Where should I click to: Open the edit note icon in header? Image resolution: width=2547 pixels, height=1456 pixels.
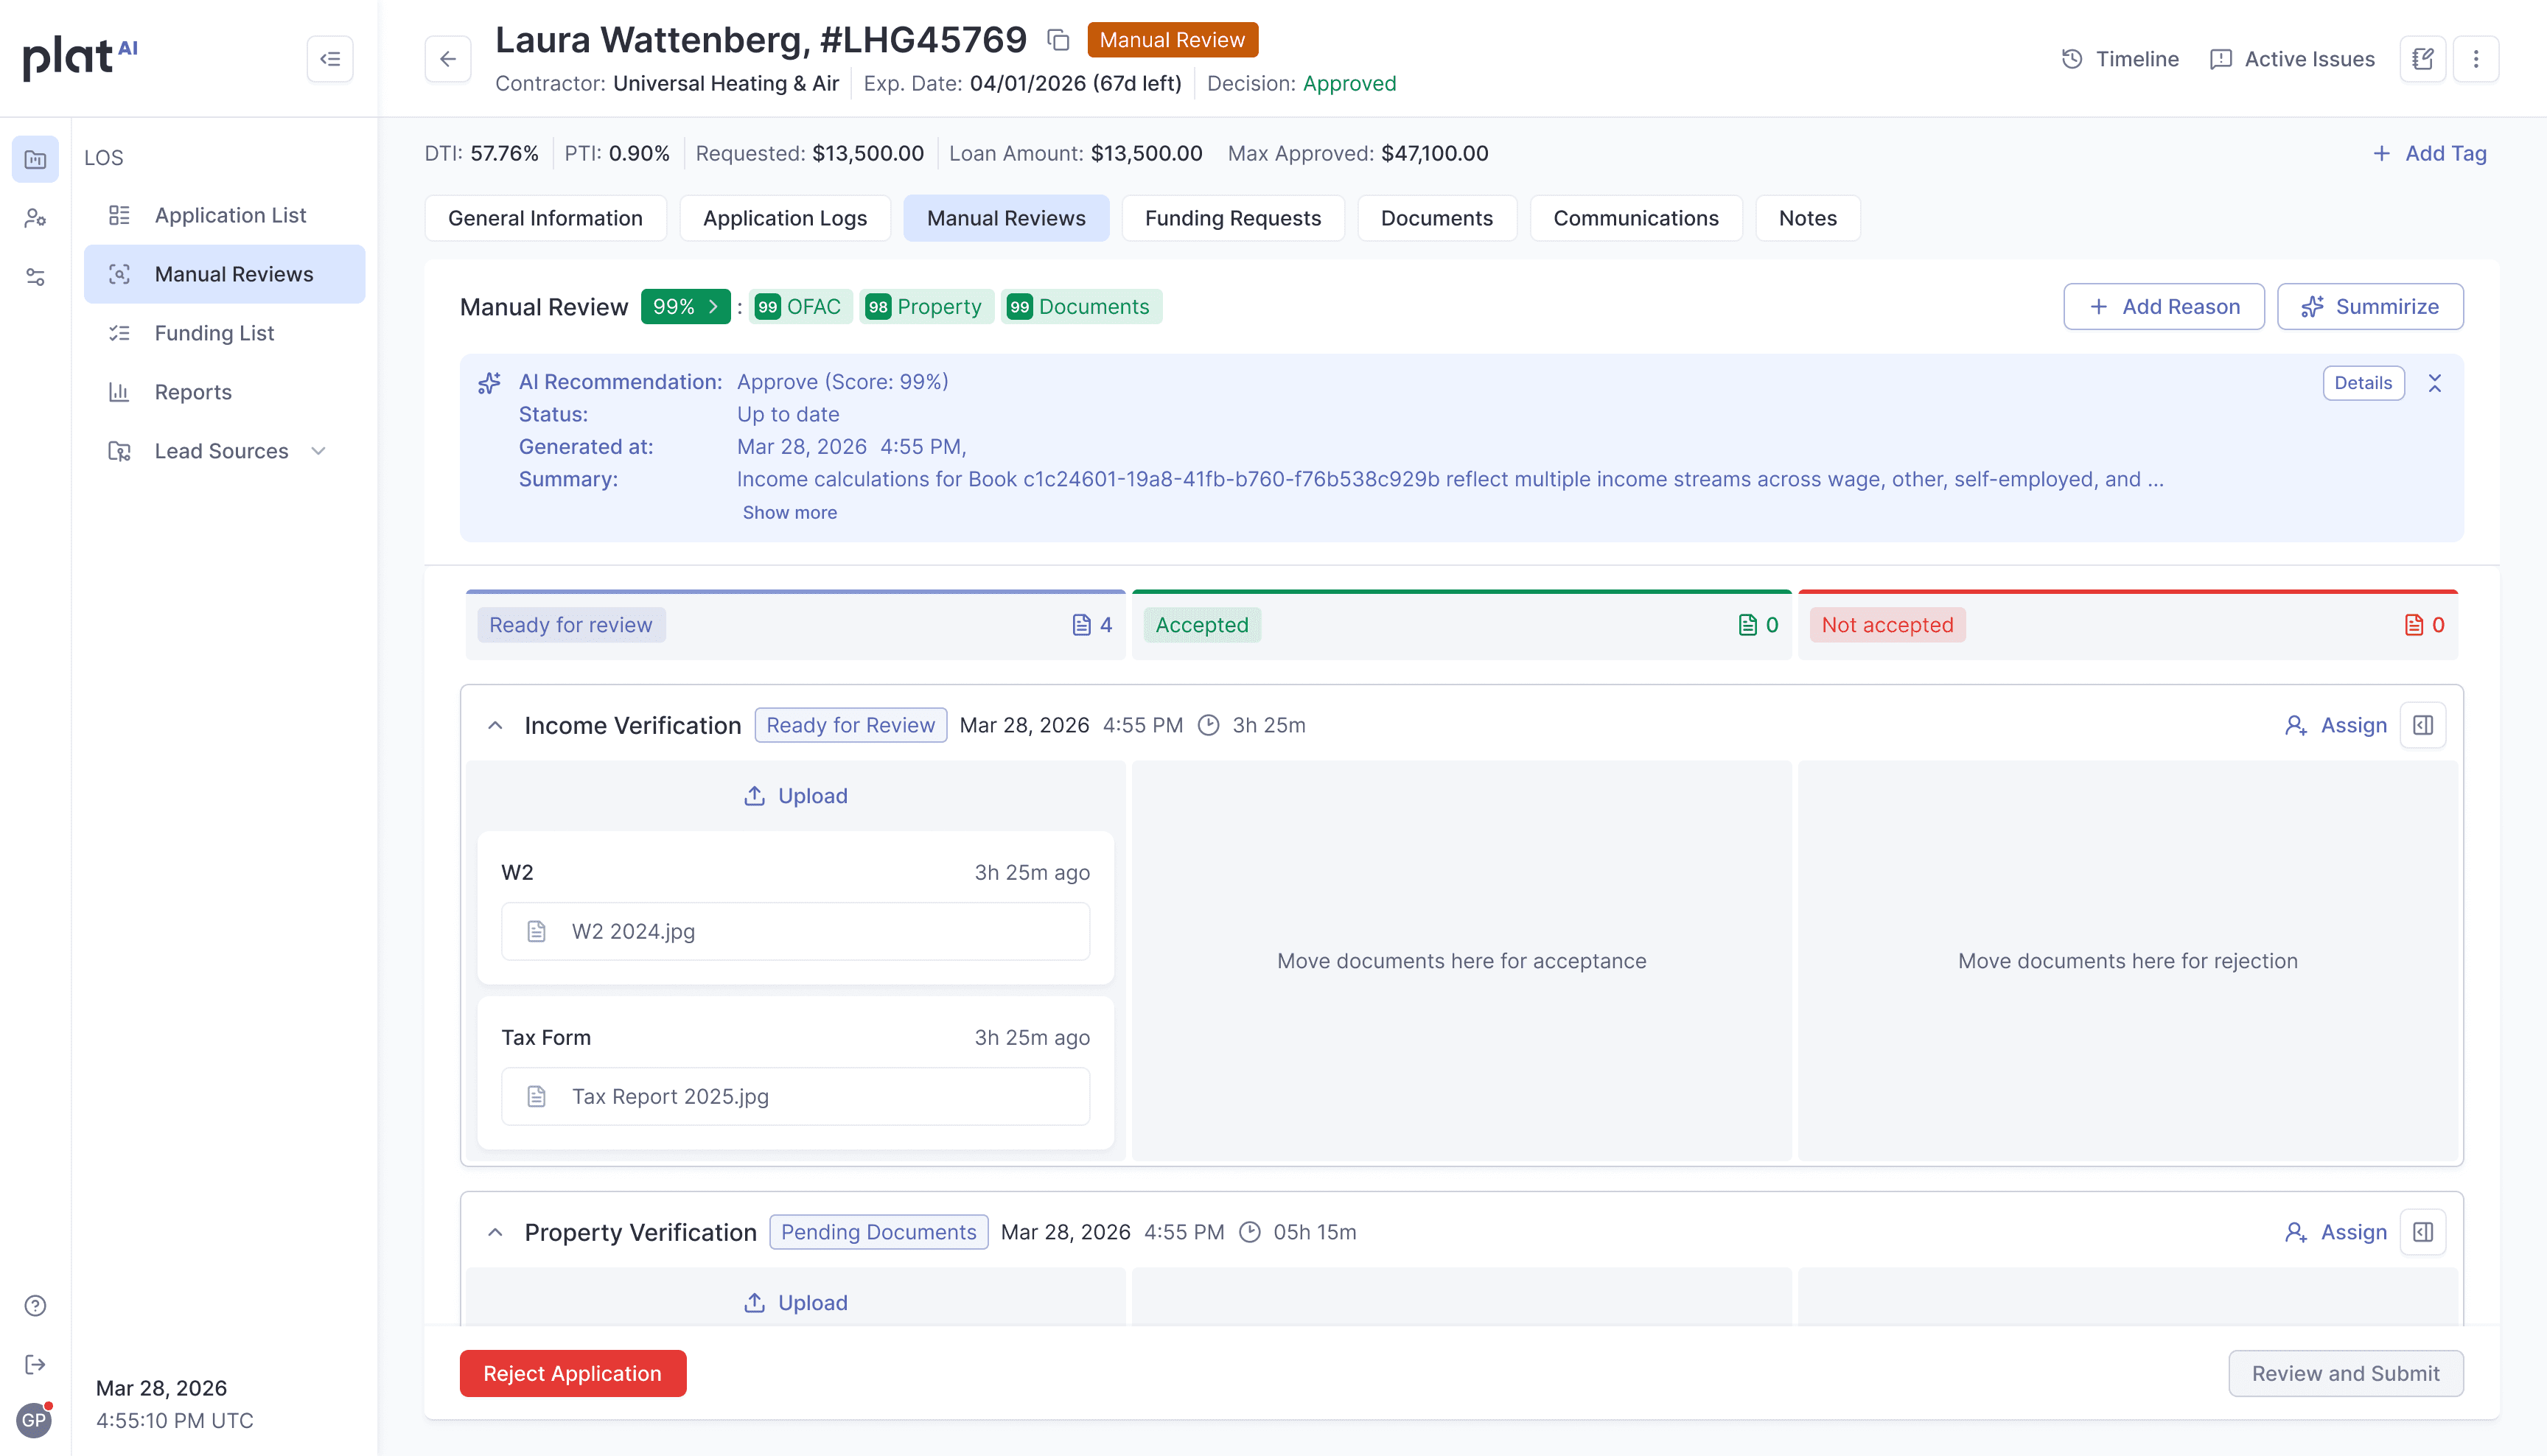point(2422,59)
